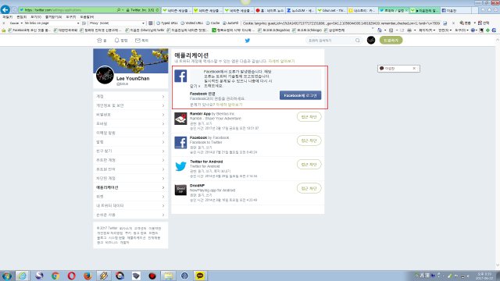Click the search magnifier in Twitter search box
This screenshot has width=500, height=281.
pyautogui.click(x=358, y=41)
